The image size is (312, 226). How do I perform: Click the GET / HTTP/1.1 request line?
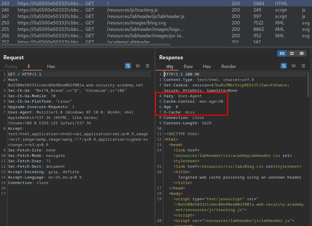click(x=24, y=74)
